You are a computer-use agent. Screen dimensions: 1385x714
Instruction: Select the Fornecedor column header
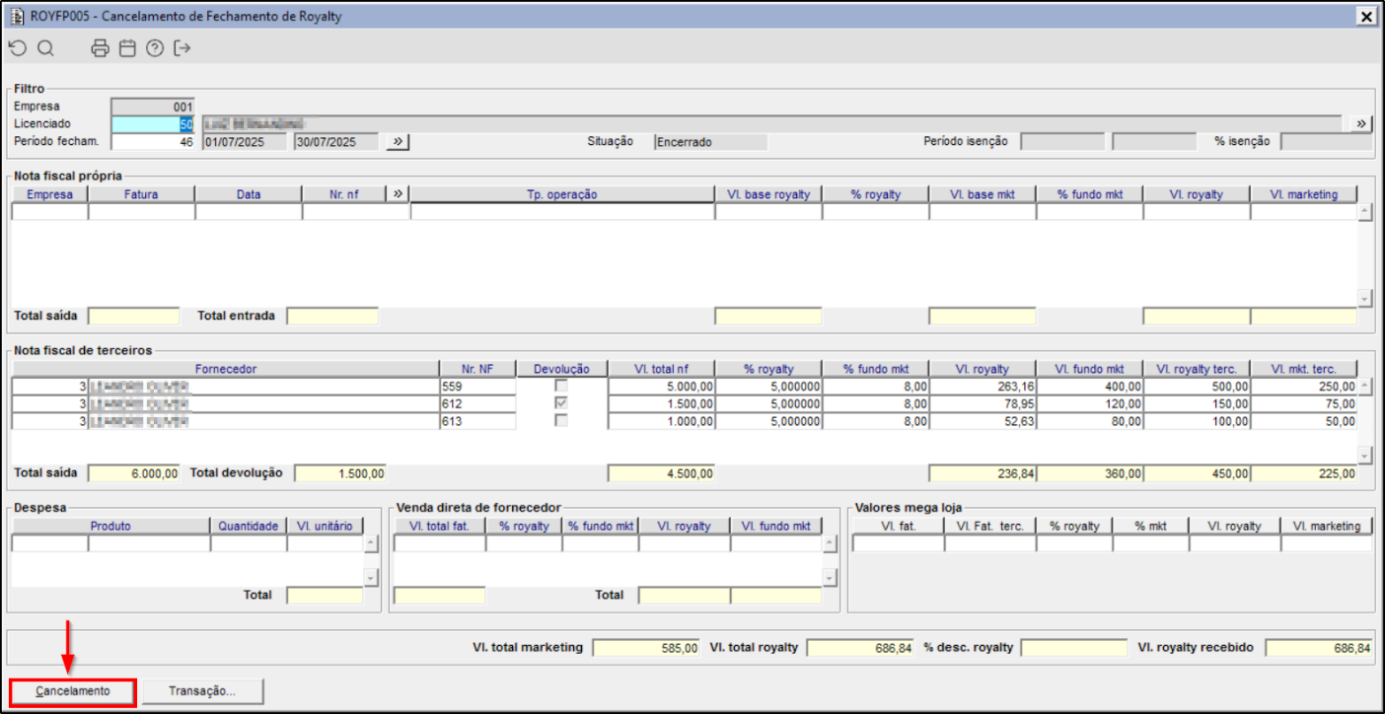[x=226, y=369]
